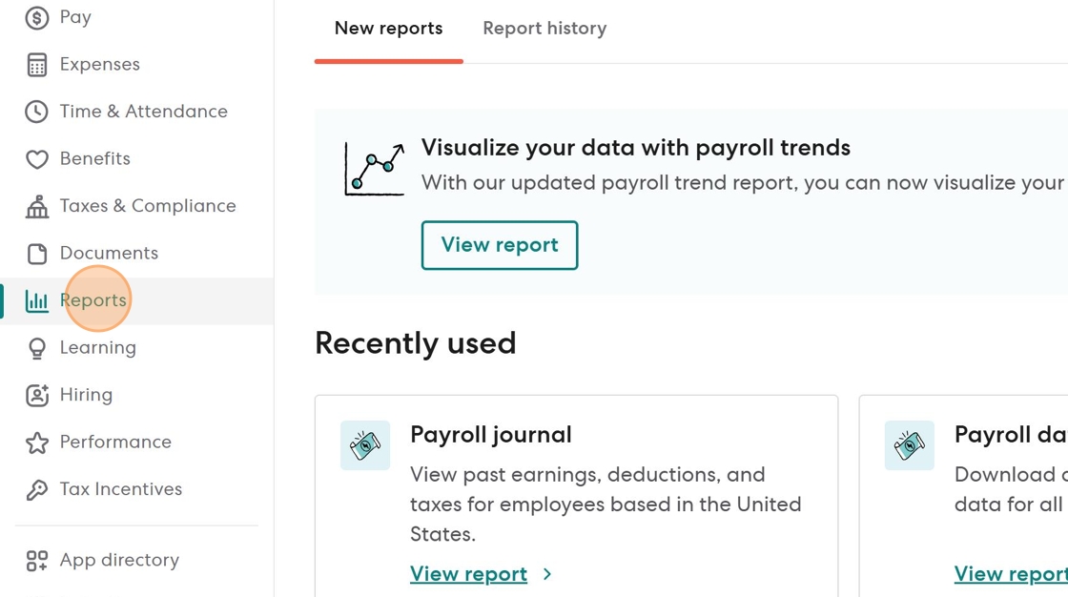Click the chevron next to Payroll journal's View report

[547, 574]
